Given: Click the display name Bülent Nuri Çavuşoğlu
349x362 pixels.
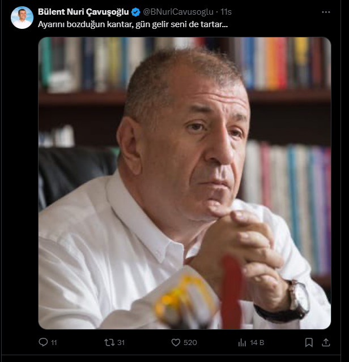Looking at the screenshot, I should coord(83,12).
